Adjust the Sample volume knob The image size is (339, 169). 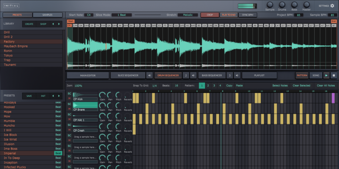point(270,5)
